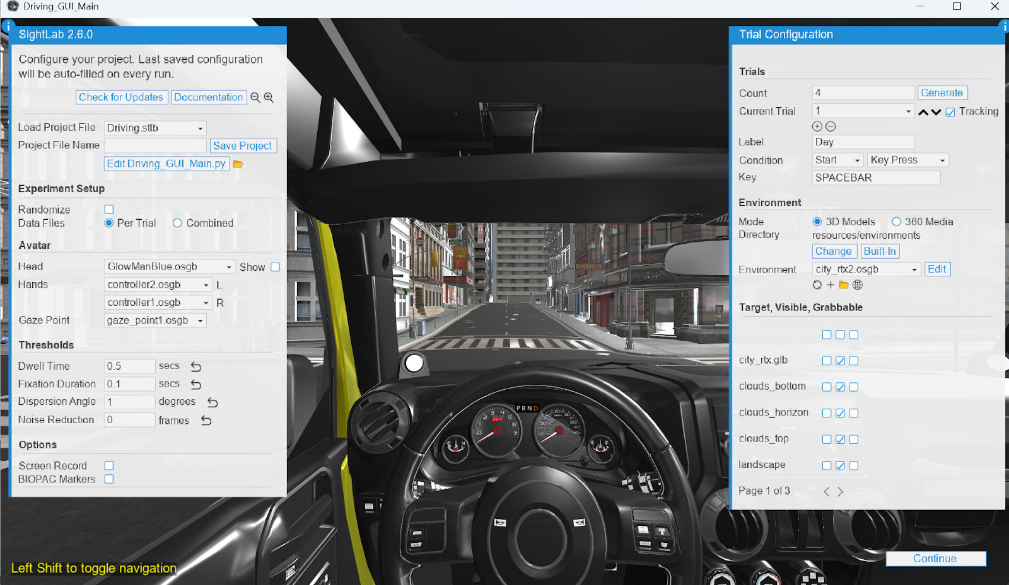Click the info icon on SightLab panel
Viewport: 1009px width, 585px height.
7,26
